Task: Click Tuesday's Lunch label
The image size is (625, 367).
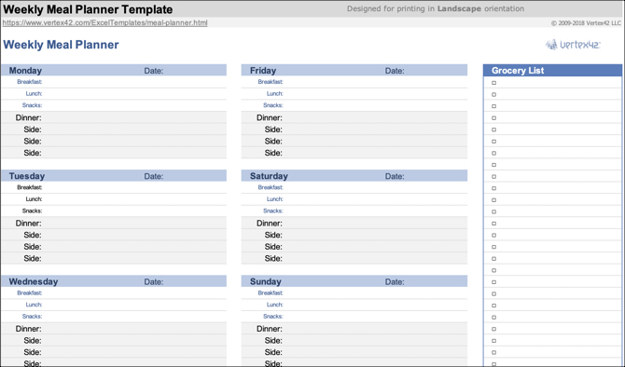Action: click(34, 199)
